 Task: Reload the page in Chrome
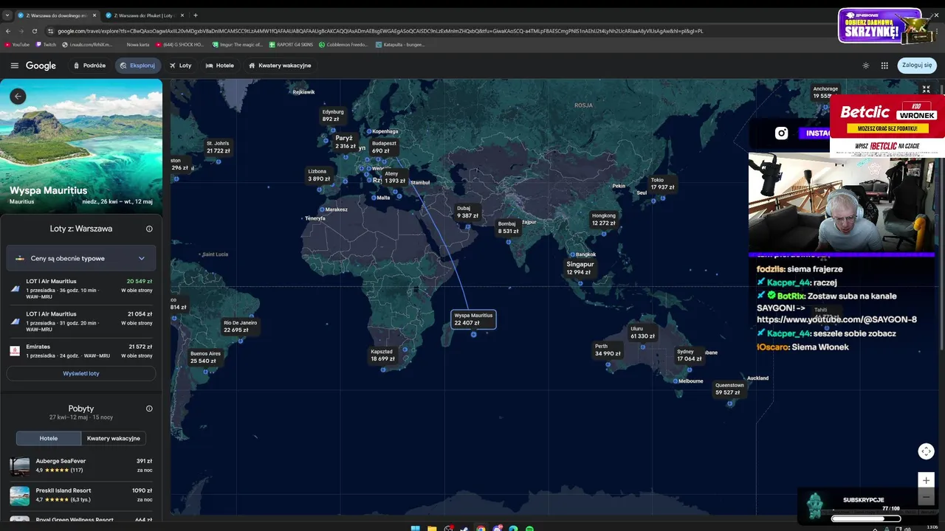click(x=35, y=31)
